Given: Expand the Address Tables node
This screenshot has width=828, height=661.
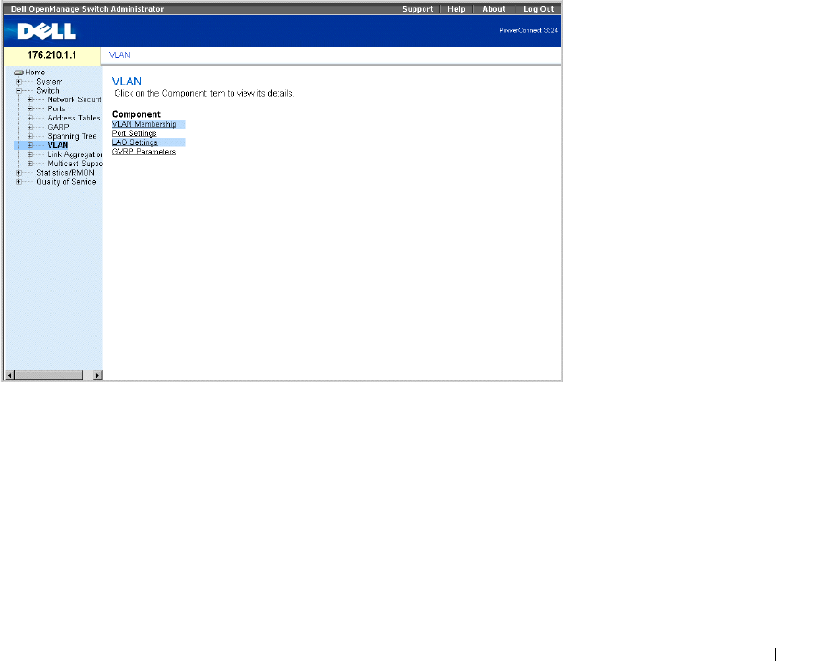Looking at the screenshot, I should coord(30,118).
